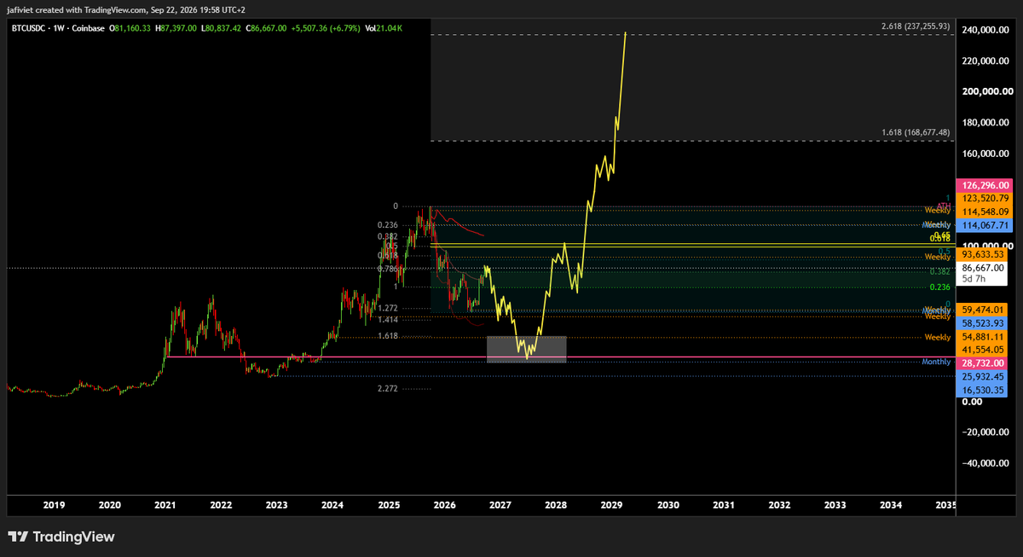Click the 160,000.00 price axis label
The width and height of the screenshot is (1023, 557).
(987, 154)
